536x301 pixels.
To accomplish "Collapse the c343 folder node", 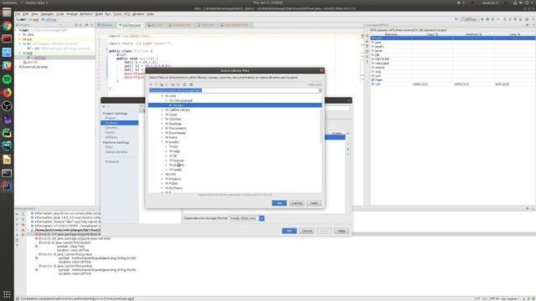I will [162, 96].
